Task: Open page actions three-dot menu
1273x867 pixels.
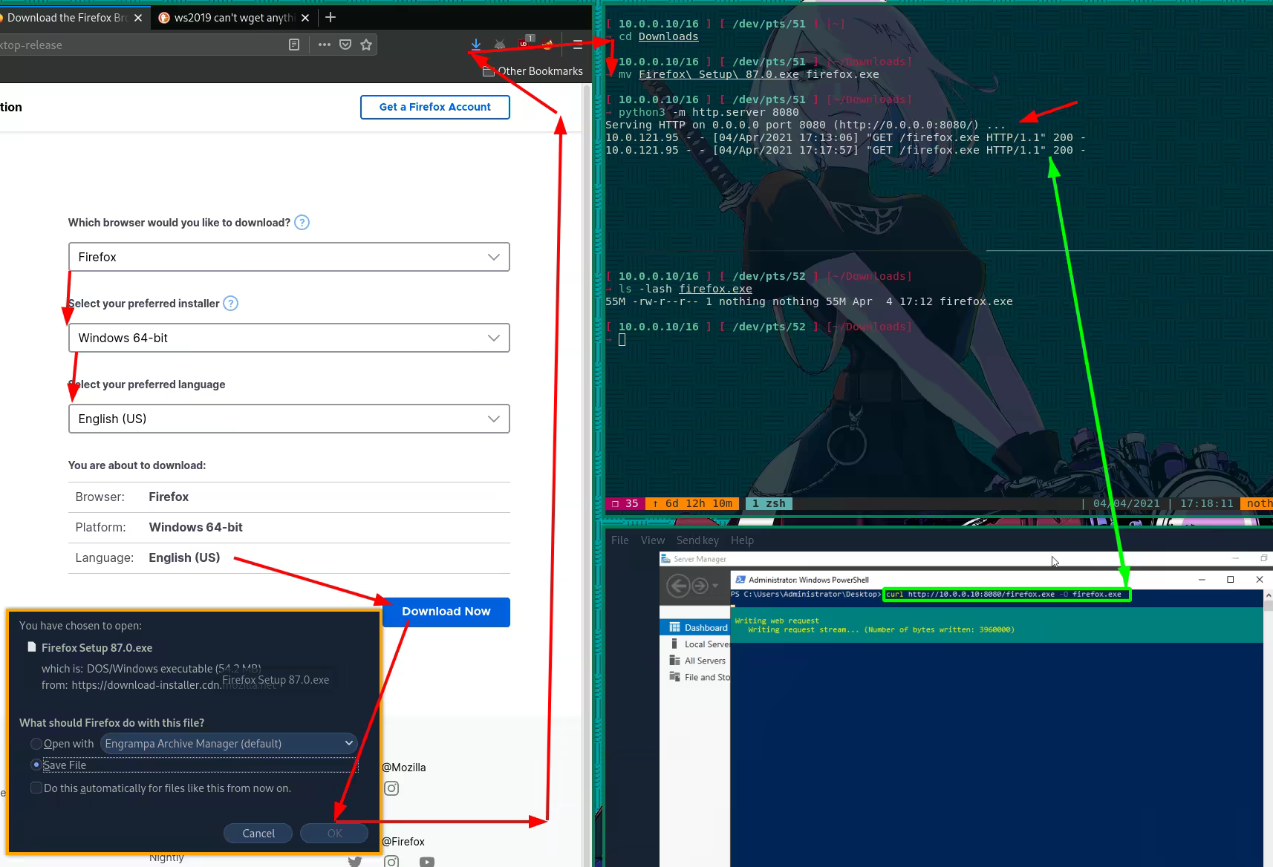Action: pos(325,45)
